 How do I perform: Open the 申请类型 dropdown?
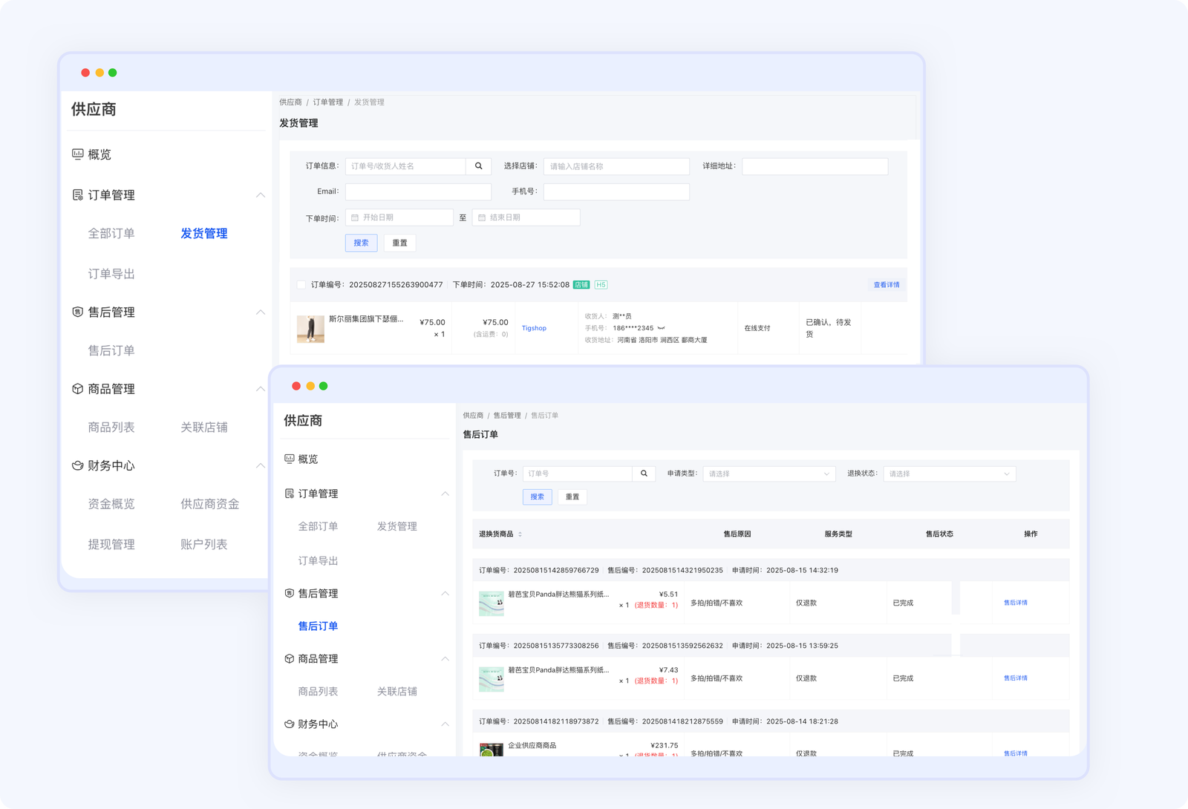(768, 474)
